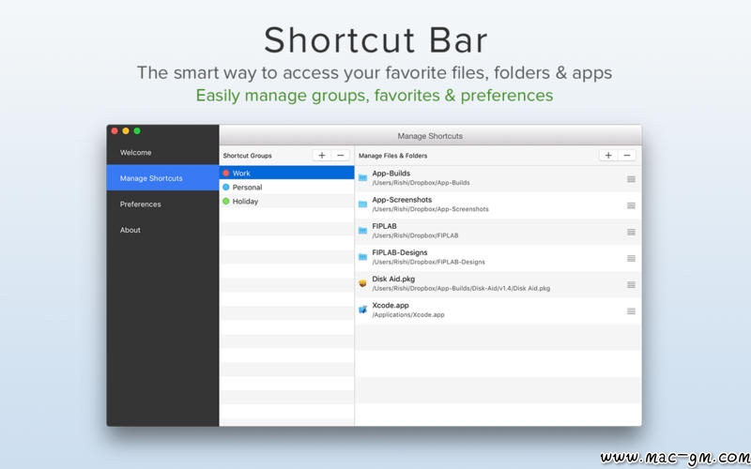Select the Xcode.app entry name

pyautogui.click(x=391, y=305)
